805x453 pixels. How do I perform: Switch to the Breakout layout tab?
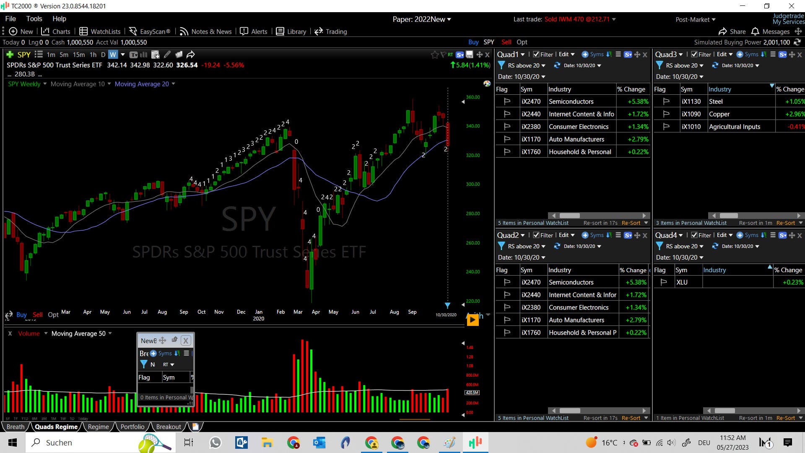click(169, 427)
